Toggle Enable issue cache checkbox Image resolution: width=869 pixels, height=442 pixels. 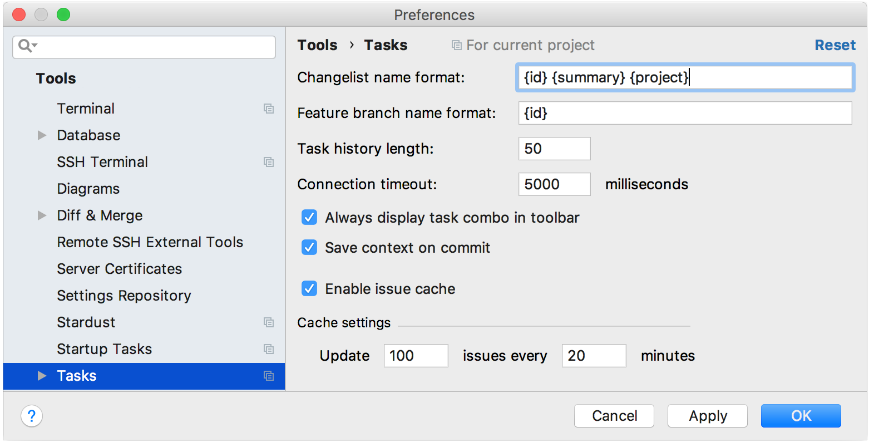coord(309,289)
